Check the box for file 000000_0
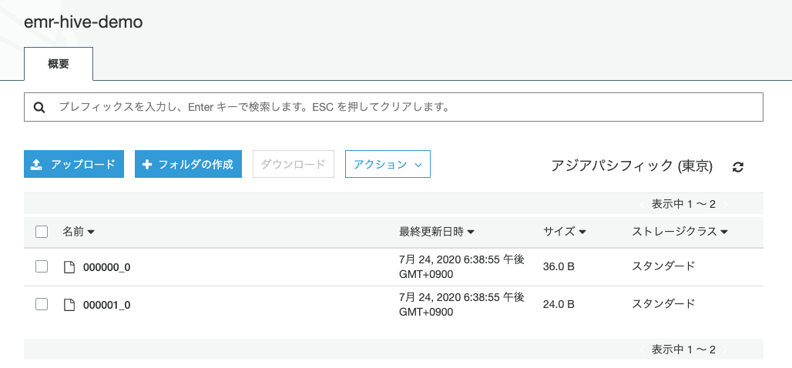The width and height of the screenshot is (792, 368). [42, 266]
